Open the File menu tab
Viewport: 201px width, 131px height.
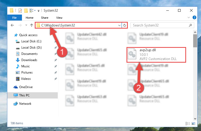tap(14, 18)
